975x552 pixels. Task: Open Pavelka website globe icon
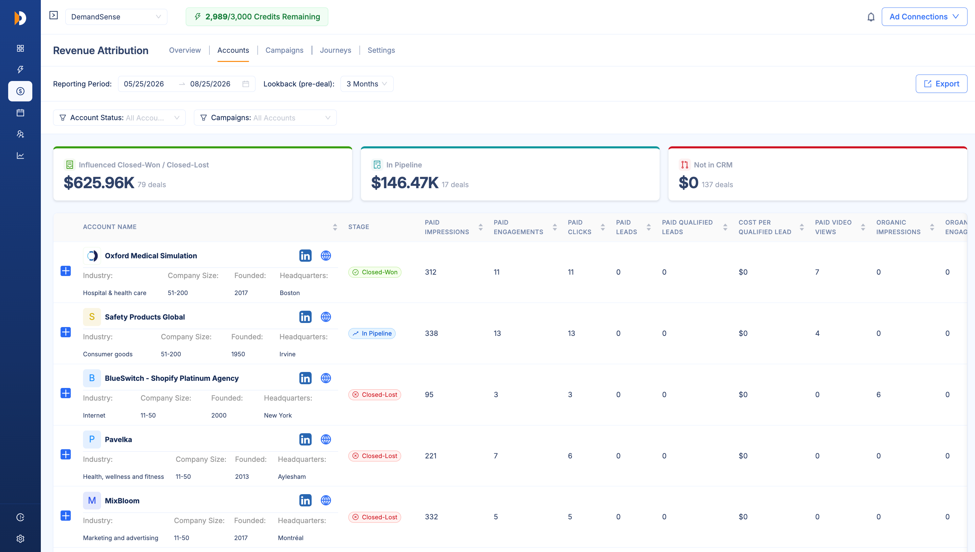click(x=326, y=439)
